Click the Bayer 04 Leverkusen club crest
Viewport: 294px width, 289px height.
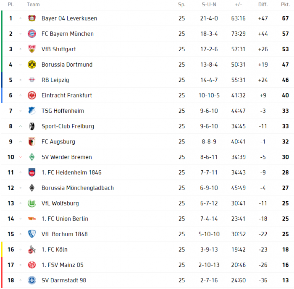[32, 18]
